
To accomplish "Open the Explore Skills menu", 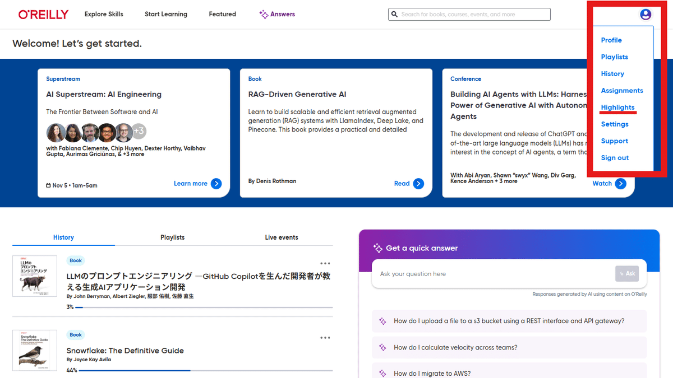I will [104, 14].
